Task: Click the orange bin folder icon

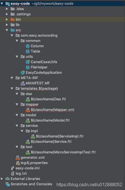Action: point(13,19)
